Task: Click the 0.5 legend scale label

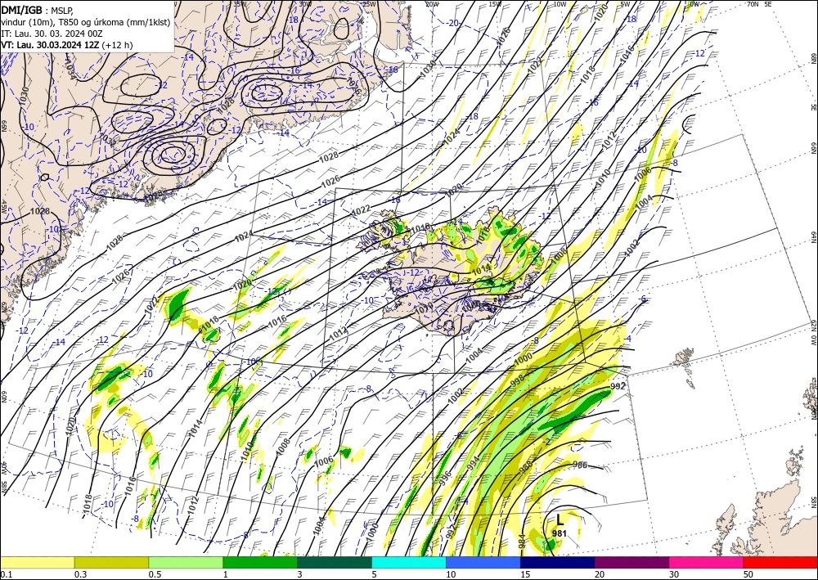Action: pyautogui.click(x=154, y=574)
